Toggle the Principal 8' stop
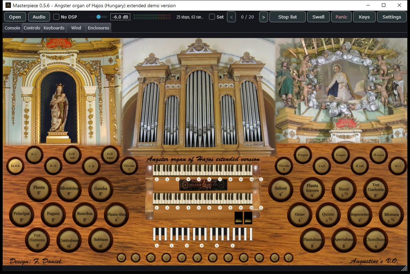The width and height of the screenshot is (410, 274). tap(22, 215)
